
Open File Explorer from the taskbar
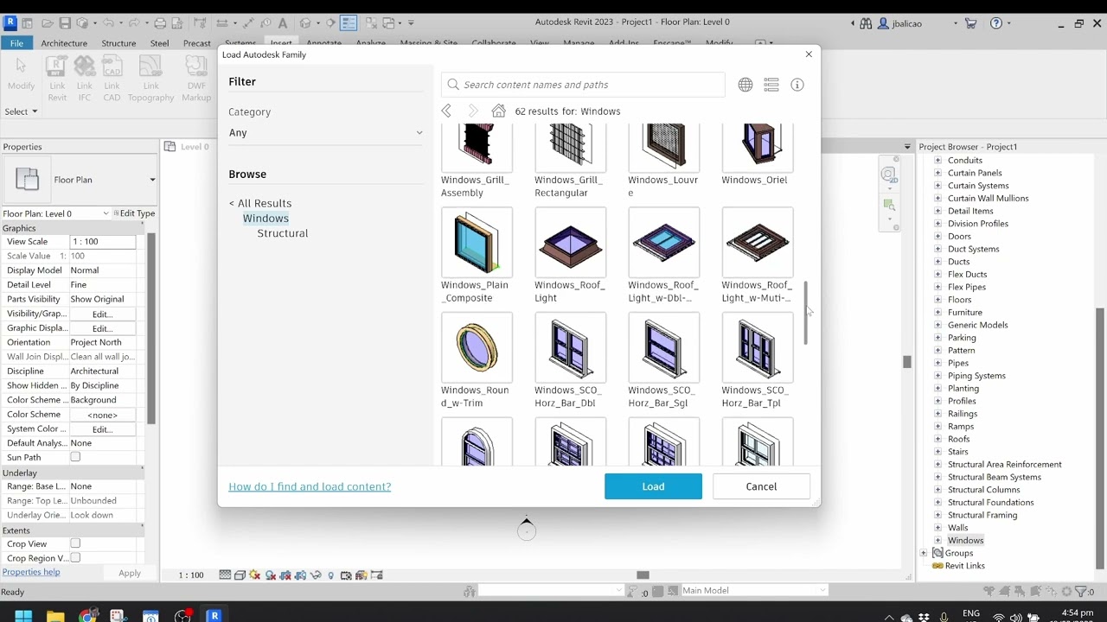pos(55,616)
